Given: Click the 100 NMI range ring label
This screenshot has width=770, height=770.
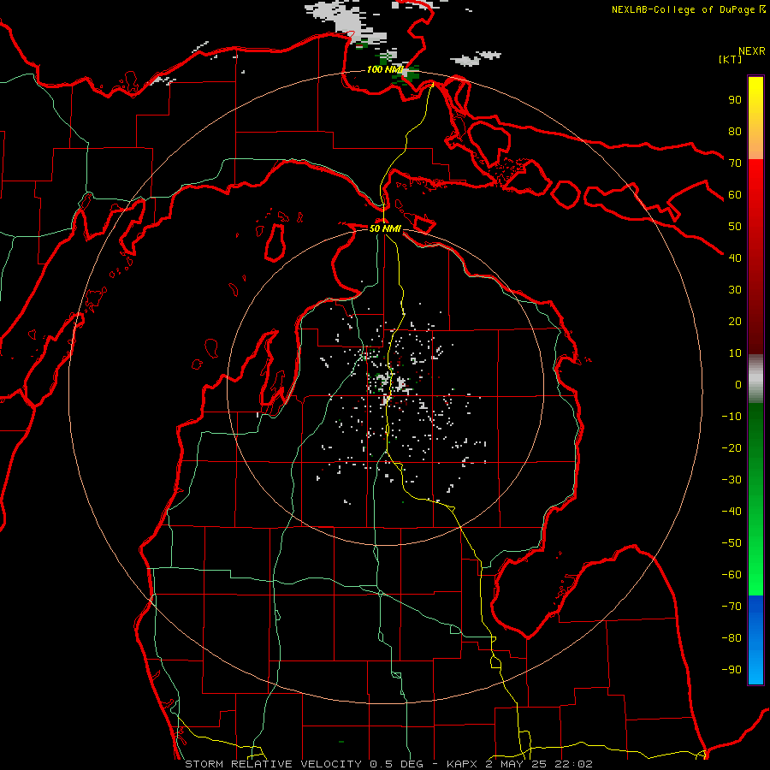Looking at the screenshot, I should pyautogui.click(x=384, y=69).
